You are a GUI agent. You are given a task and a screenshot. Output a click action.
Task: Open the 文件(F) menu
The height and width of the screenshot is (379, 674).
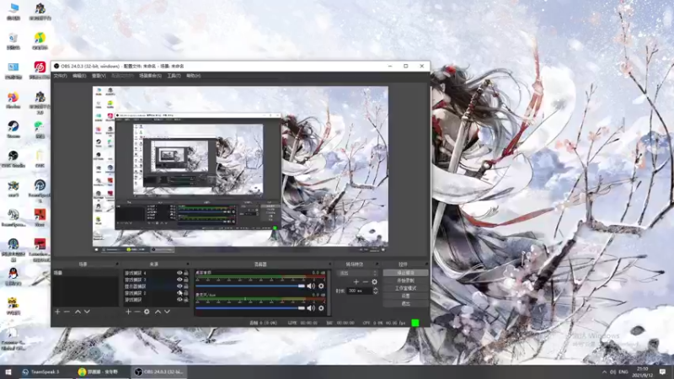(60, 76)
